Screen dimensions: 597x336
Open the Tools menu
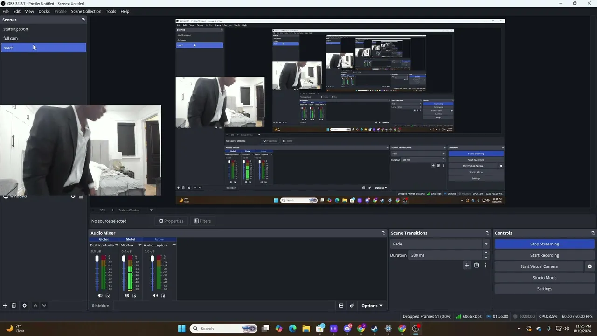tap(111, 11)
